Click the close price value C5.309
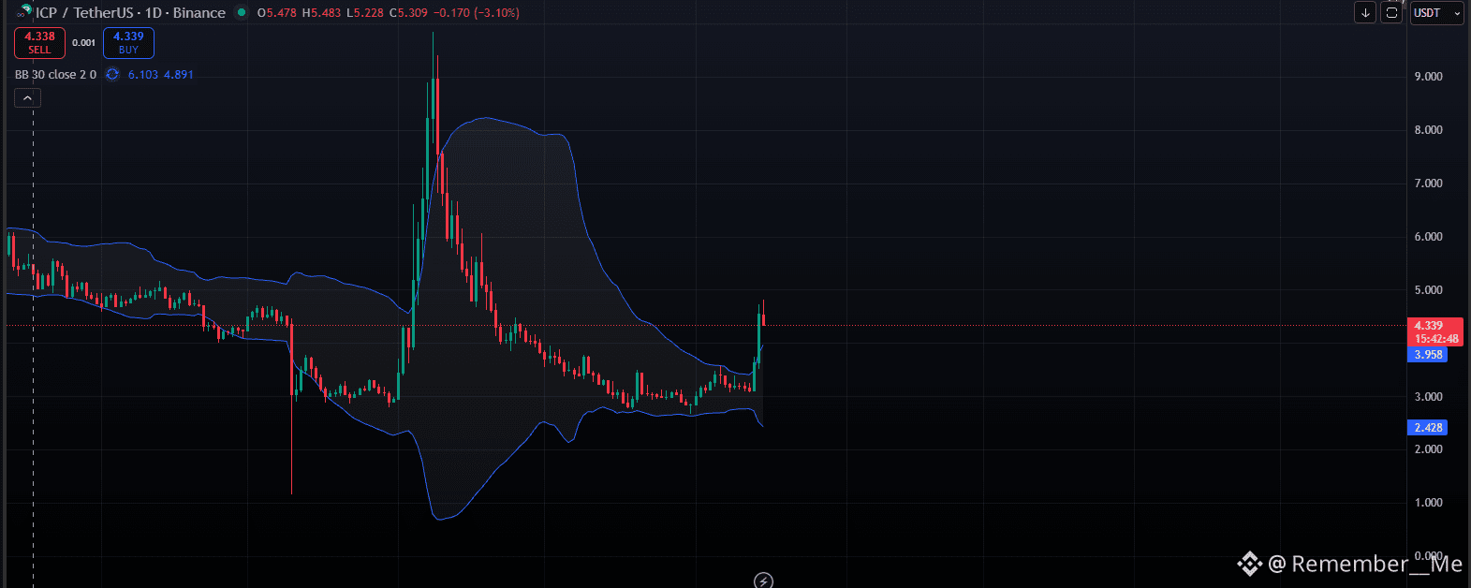 click(408, 13)
